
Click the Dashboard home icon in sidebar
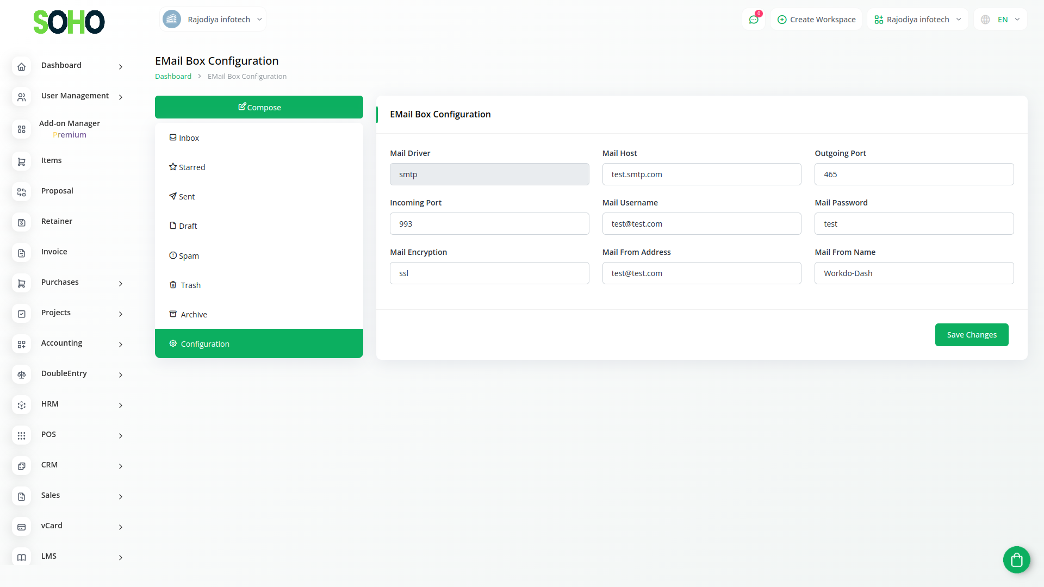tap(21, 66)
